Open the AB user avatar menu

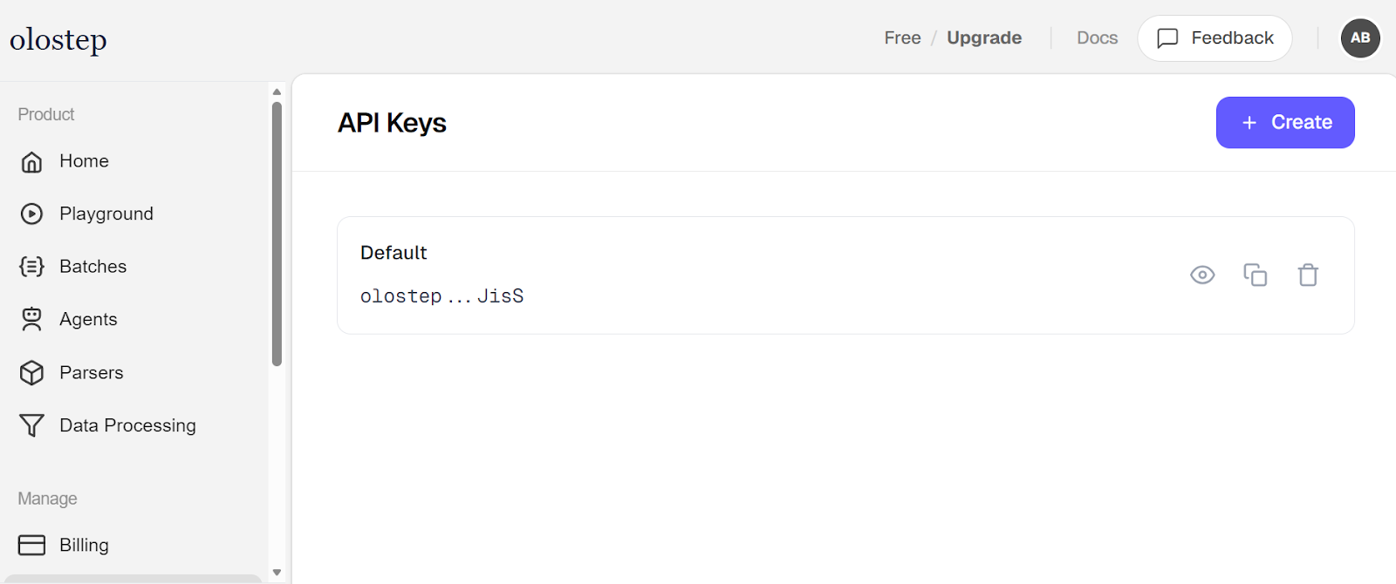tap(1359, 38)
